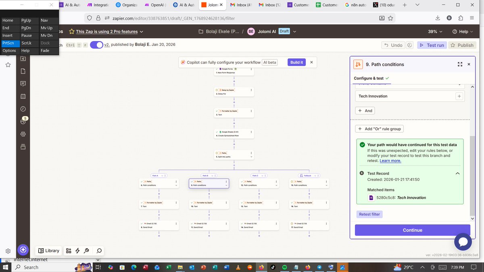484x272 pixels.
Task: Open the chat support bubble
Action: pos(463,241)
